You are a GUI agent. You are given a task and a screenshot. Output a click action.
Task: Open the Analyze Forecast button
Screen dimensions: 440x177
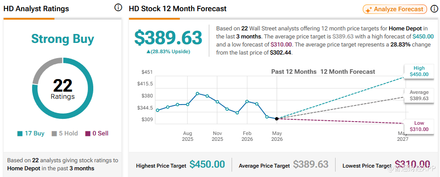coord(395,9)
